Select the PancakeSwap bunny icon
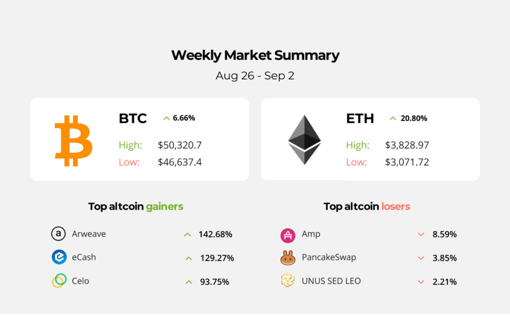 pyautogui.click(x=288, y=258)
